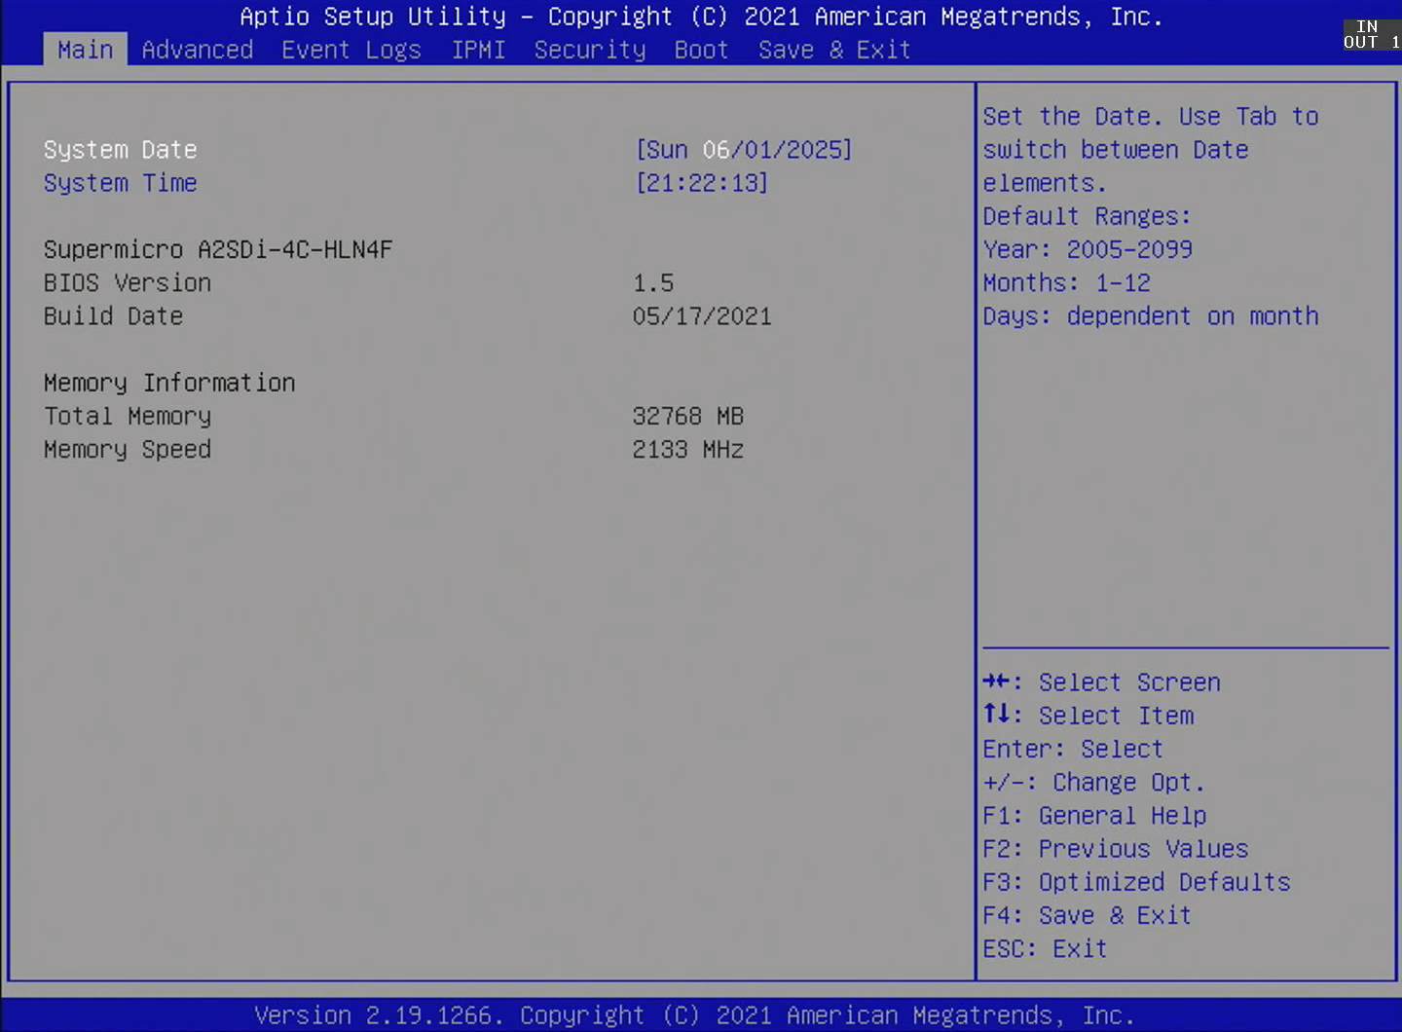Click the active Main tab
This screenshot has width=1402, height=1032.
pyautogui.click(x=85, y=50)
